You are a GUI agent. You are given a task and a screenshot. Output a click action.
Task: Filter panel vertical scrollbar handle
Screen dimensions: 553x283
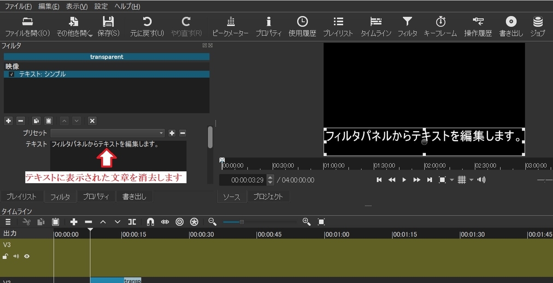point(210,137)
